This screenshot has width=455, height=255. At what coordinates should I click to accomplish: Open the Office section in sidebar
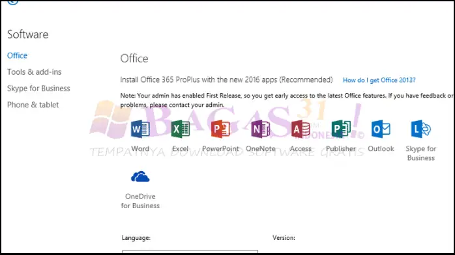[17, 55]
